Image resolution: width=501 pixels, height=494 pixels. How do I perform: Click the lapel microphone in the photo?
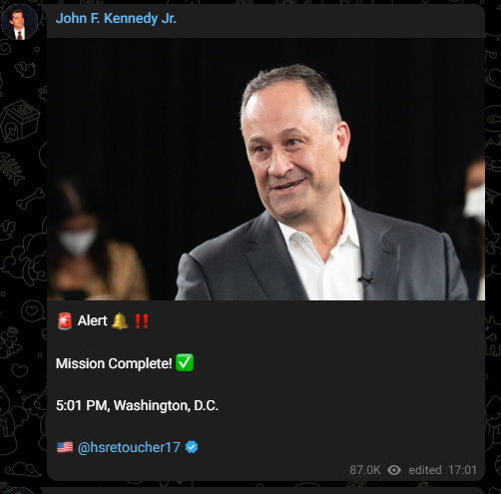click(x=366, y=279)
